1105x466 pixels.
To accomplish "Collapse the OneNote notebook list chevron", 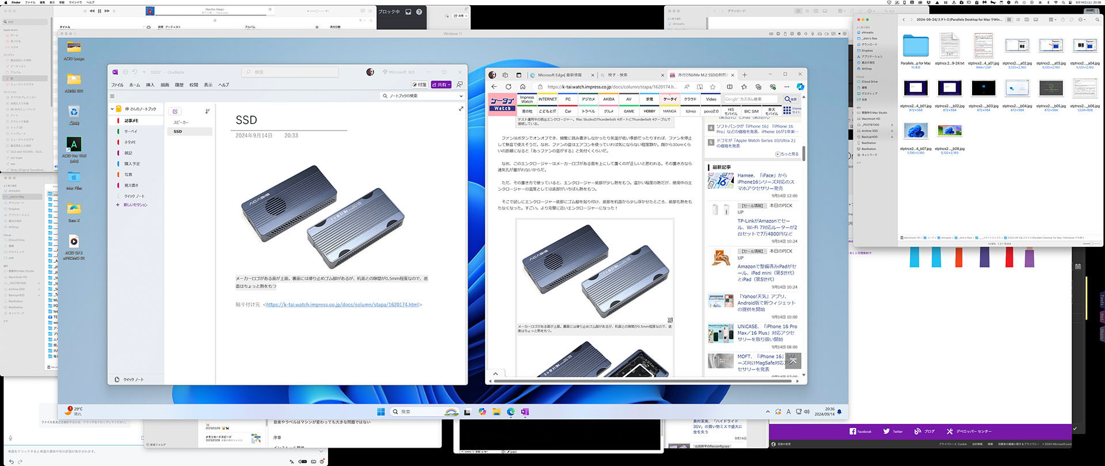I will point(112,109).
